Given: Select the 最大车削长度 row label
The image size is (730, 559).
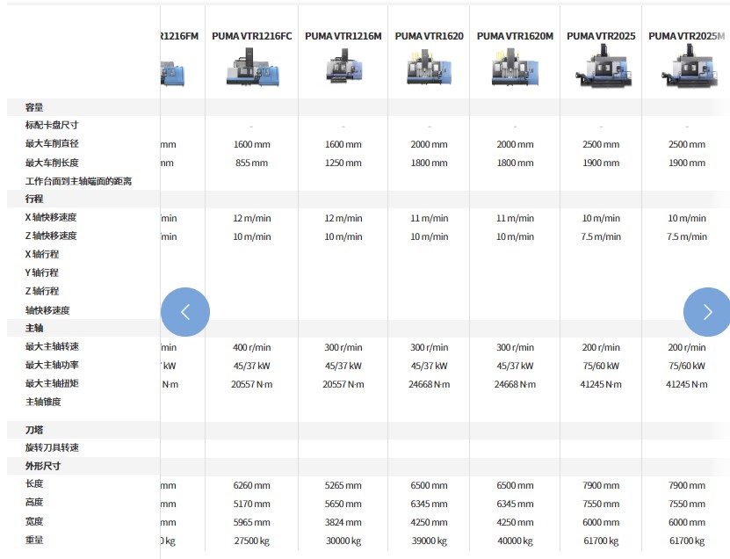Looking at the screenshot, I should [x=52, y=163].
